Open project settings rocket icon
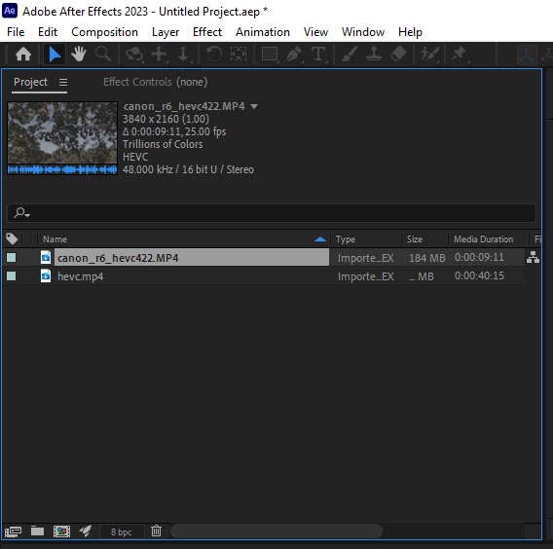The image size is (553, 549). click(86, 531)
